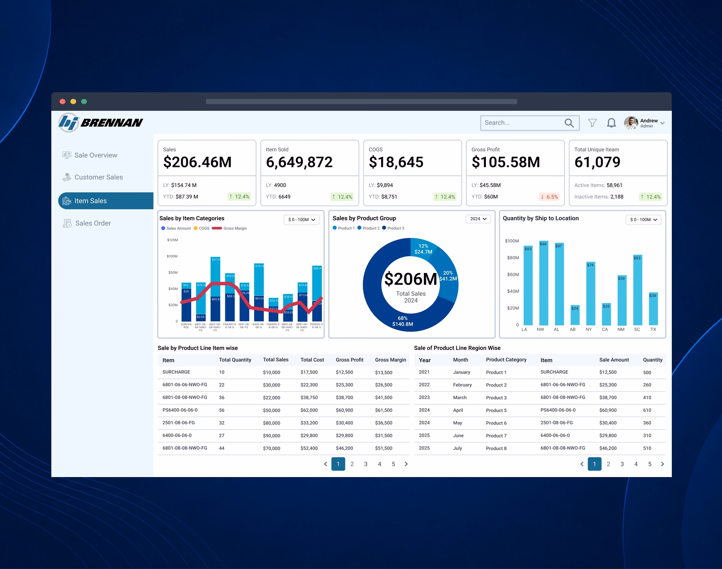Open range dropdown in Sales by Item Categories
722x569 pixels.
[301, 220]
